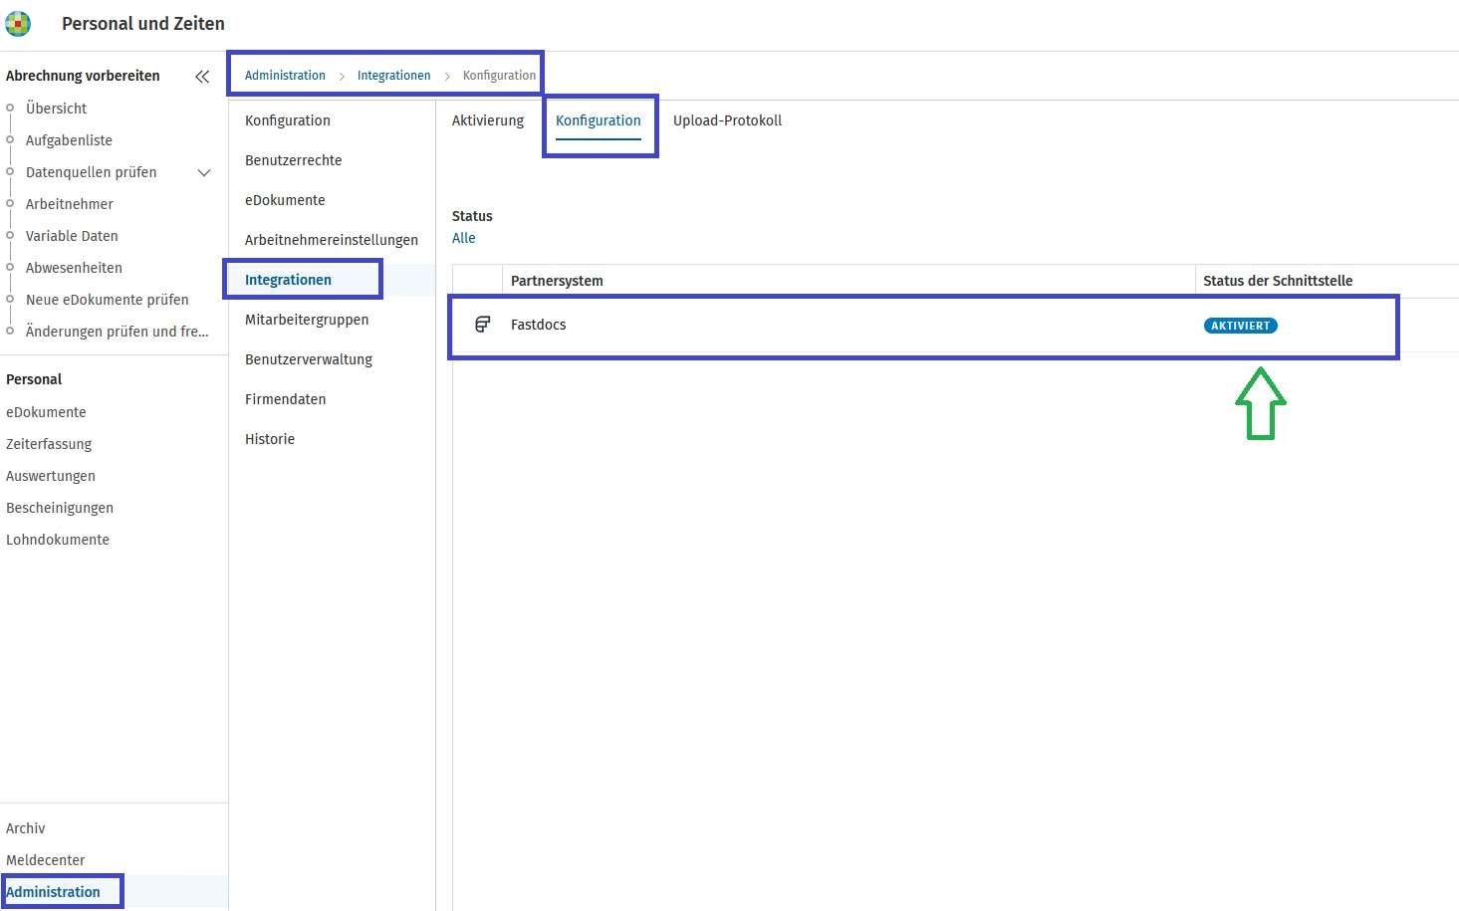
Task: Click the Status der Schnittstelle column header
Action: click(x=1278, y=281)
